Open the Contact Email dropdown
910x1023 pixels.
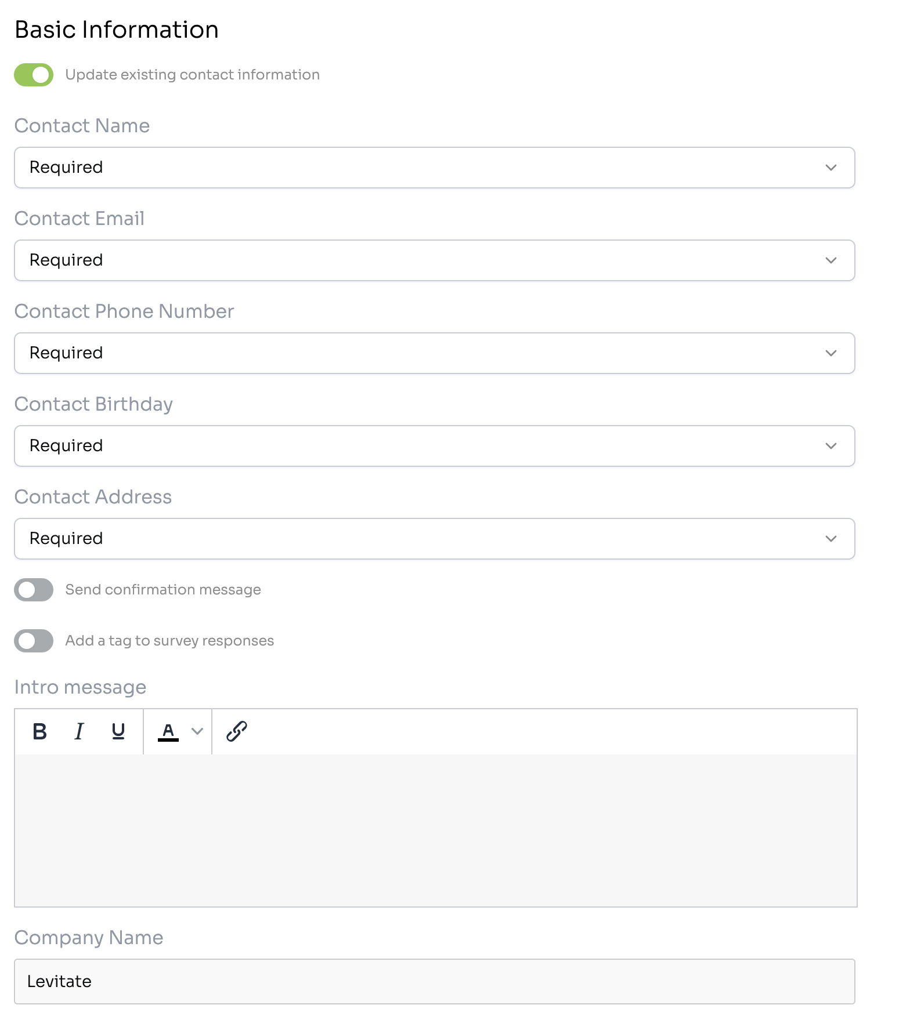(x=434, y=260)
